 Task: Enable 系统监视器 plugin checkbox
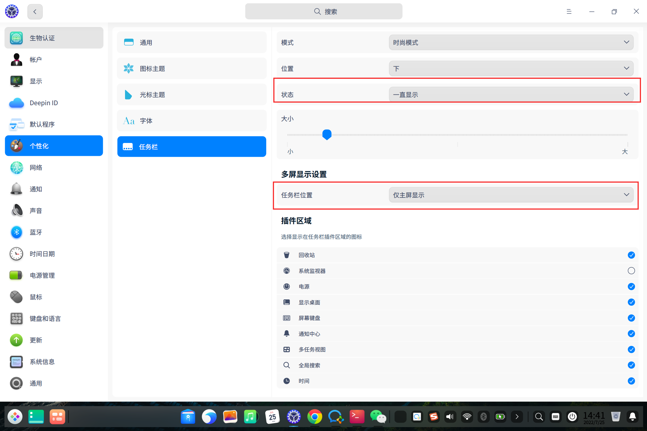pyautogui.click(x=631, y=271)
